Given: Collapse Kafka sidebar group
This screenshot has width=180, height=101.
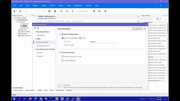Looking at the screenshot, I should point(35,39).
